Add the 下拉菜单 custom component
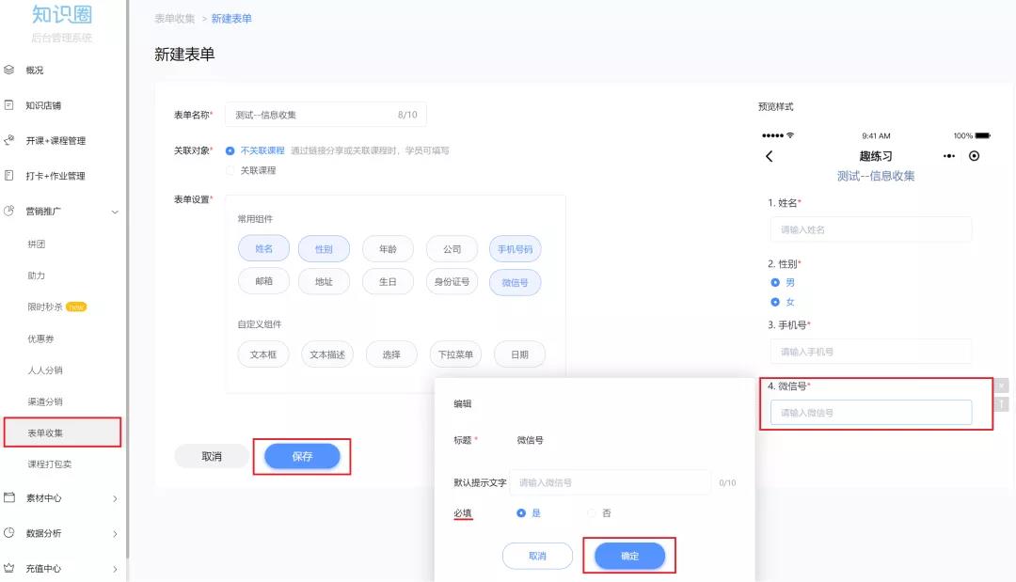Viewport: 1016px width, 582px height. [x=456, y=354]
